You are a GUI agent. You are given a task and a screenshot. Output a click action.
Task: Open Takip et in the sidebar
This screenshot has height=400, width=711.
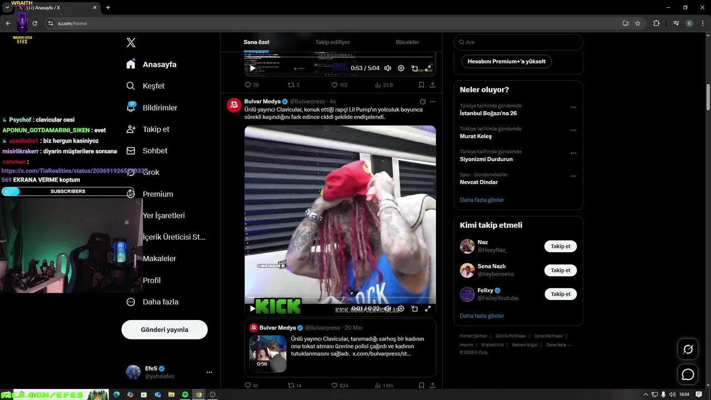(148, 129)
